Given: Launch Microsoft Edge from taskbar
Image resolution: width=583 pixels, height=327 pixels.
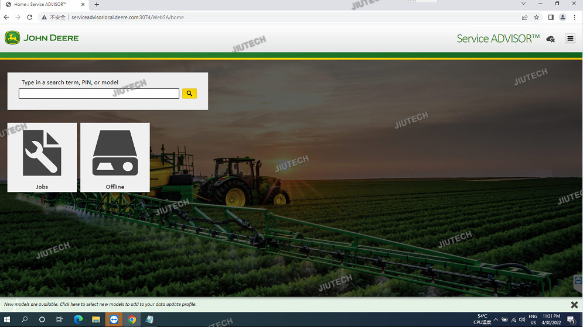Looking at the screenshot, I should click(78, 319).
